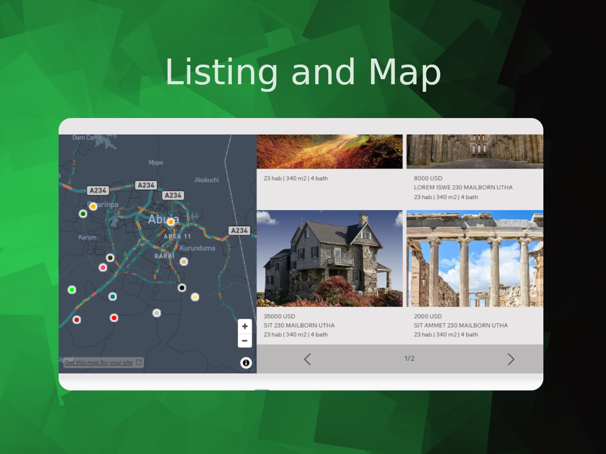Open the ruined abbey listing photo

coord(475,151)
